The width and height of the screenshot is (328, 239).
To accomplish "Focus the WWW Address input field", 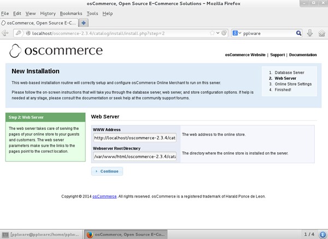I will click(135, 138).
